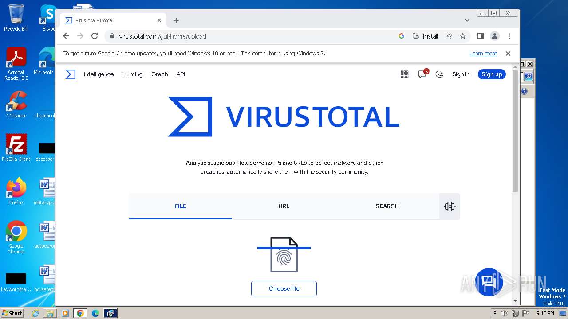568x319 pixels.
Task: Bookmark this page with star icon
Action: (463, 36)
